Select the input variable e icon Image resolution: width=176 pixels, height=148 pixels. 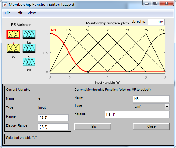pyautogui.click(x=13, y=34)
